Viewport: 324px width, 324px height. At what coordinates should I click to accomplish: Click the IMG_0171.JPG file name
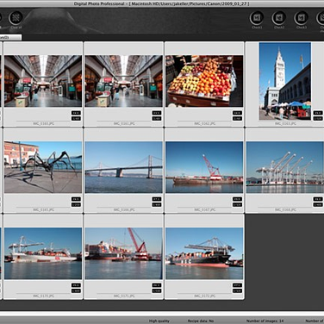pos(124,296)
